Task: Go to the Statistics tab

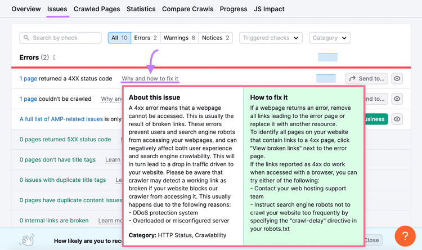Action: point(141,9)
